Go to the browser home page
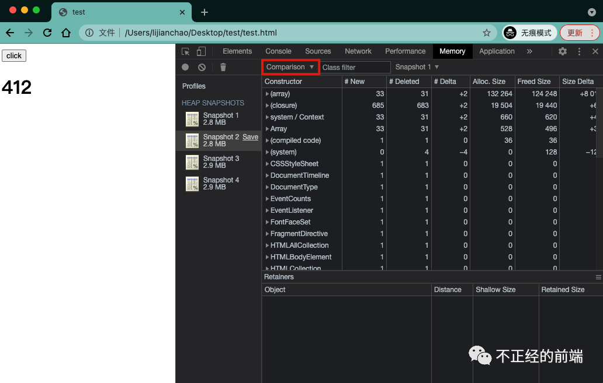Image resolution: width=603 pixels, height=383 pixels. pyautogui.click(x=66, y=33)
